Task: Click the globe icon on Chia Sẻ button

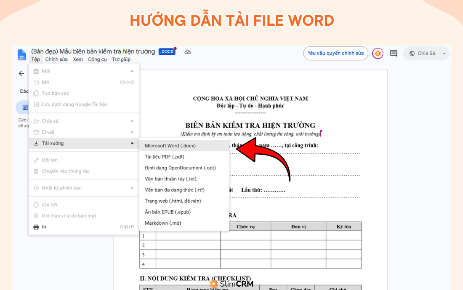Action: pos(412,54)
